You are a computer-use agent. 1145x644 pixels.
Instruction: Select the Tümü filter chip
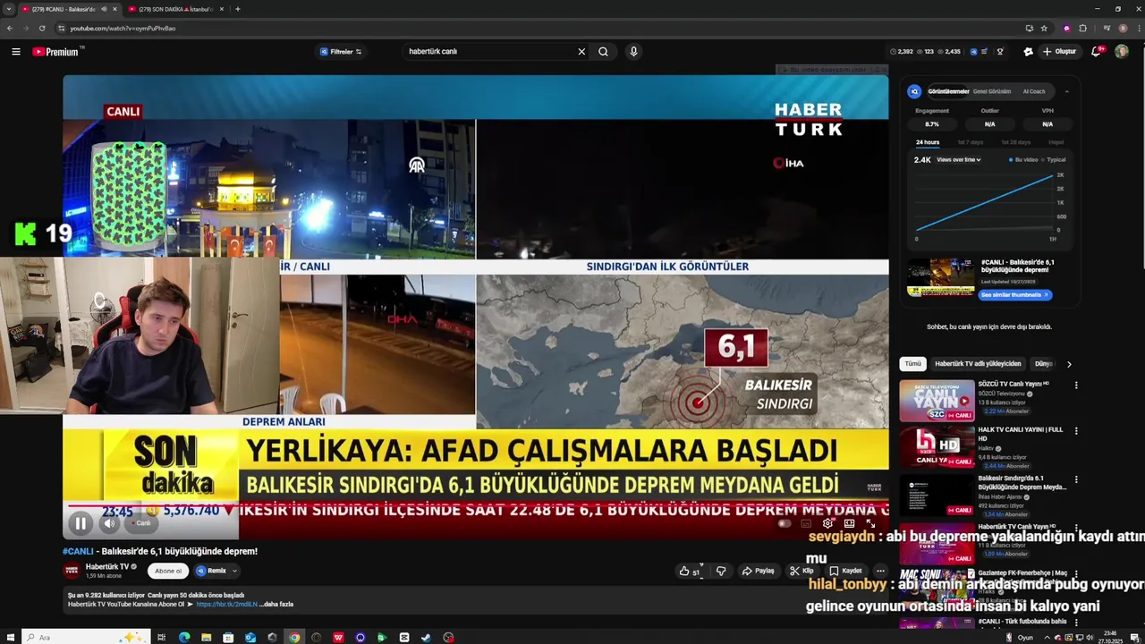tap(912, 364)
